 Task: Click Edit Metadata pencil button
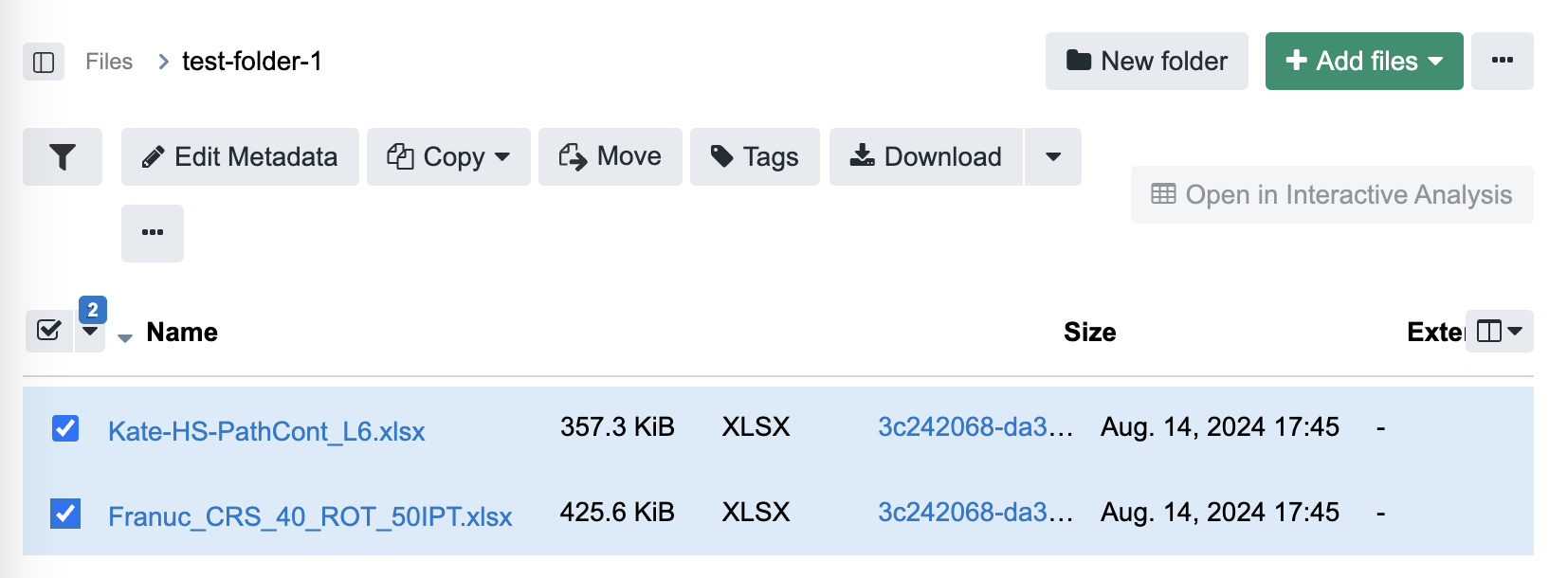pyautogui.click(x=240, y=156)
